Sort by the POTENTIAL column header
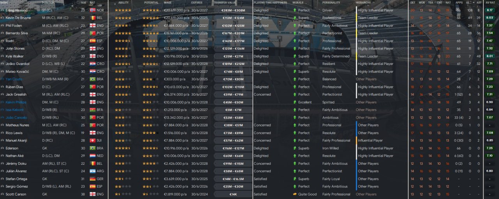 click(x=151, y=3)
